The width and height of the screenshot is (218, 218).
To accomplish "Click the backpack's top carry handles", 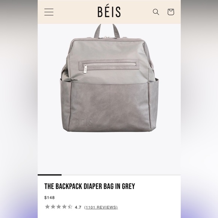I will coord(107,31).
